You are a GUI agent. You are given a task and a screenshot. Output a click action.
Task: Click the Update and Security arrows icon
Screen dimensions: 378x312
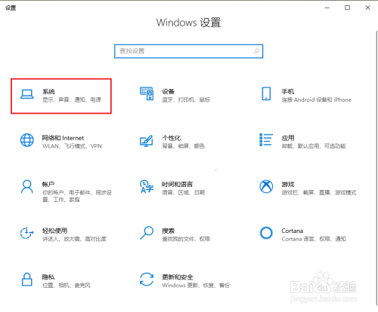coord(147,280)
